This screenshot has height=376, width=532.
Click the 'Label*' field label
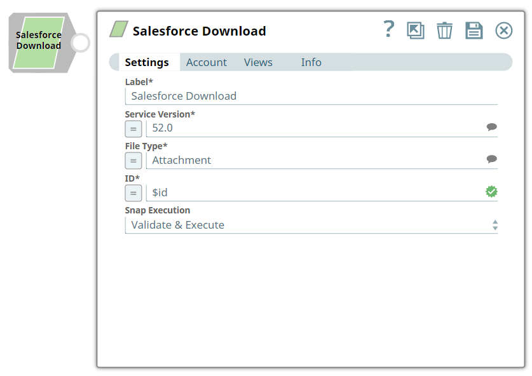click(139, 82)
